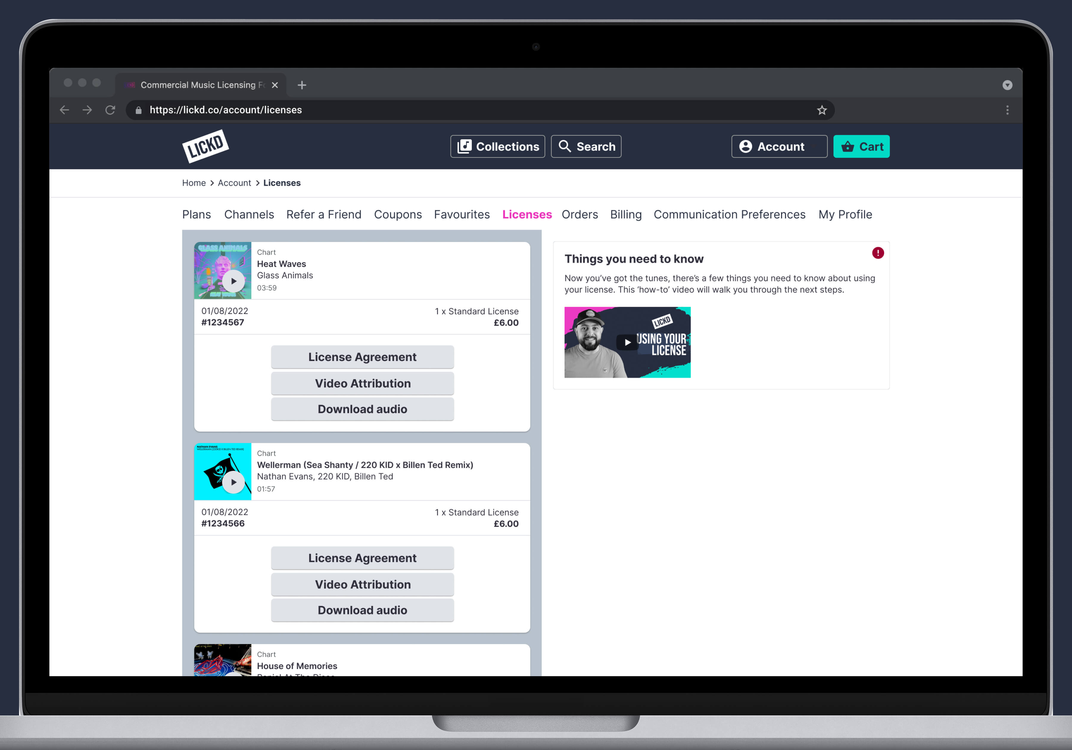Open the browser dropdown chevron at top right
Image resolution: width=1072 pixels, height=750 pixels.
[x=1008, y=85]
